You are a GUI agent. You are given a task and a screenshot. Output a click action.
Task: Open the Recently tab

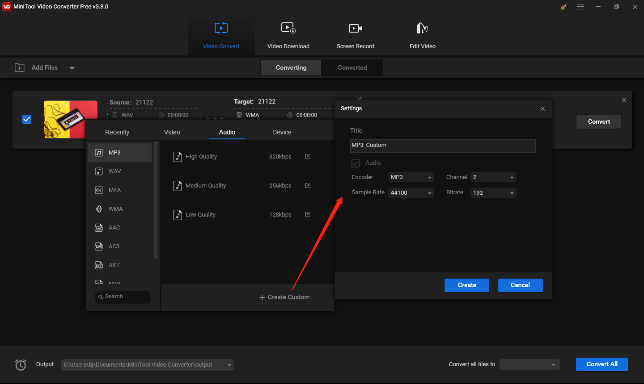click(x=117, y=132)
